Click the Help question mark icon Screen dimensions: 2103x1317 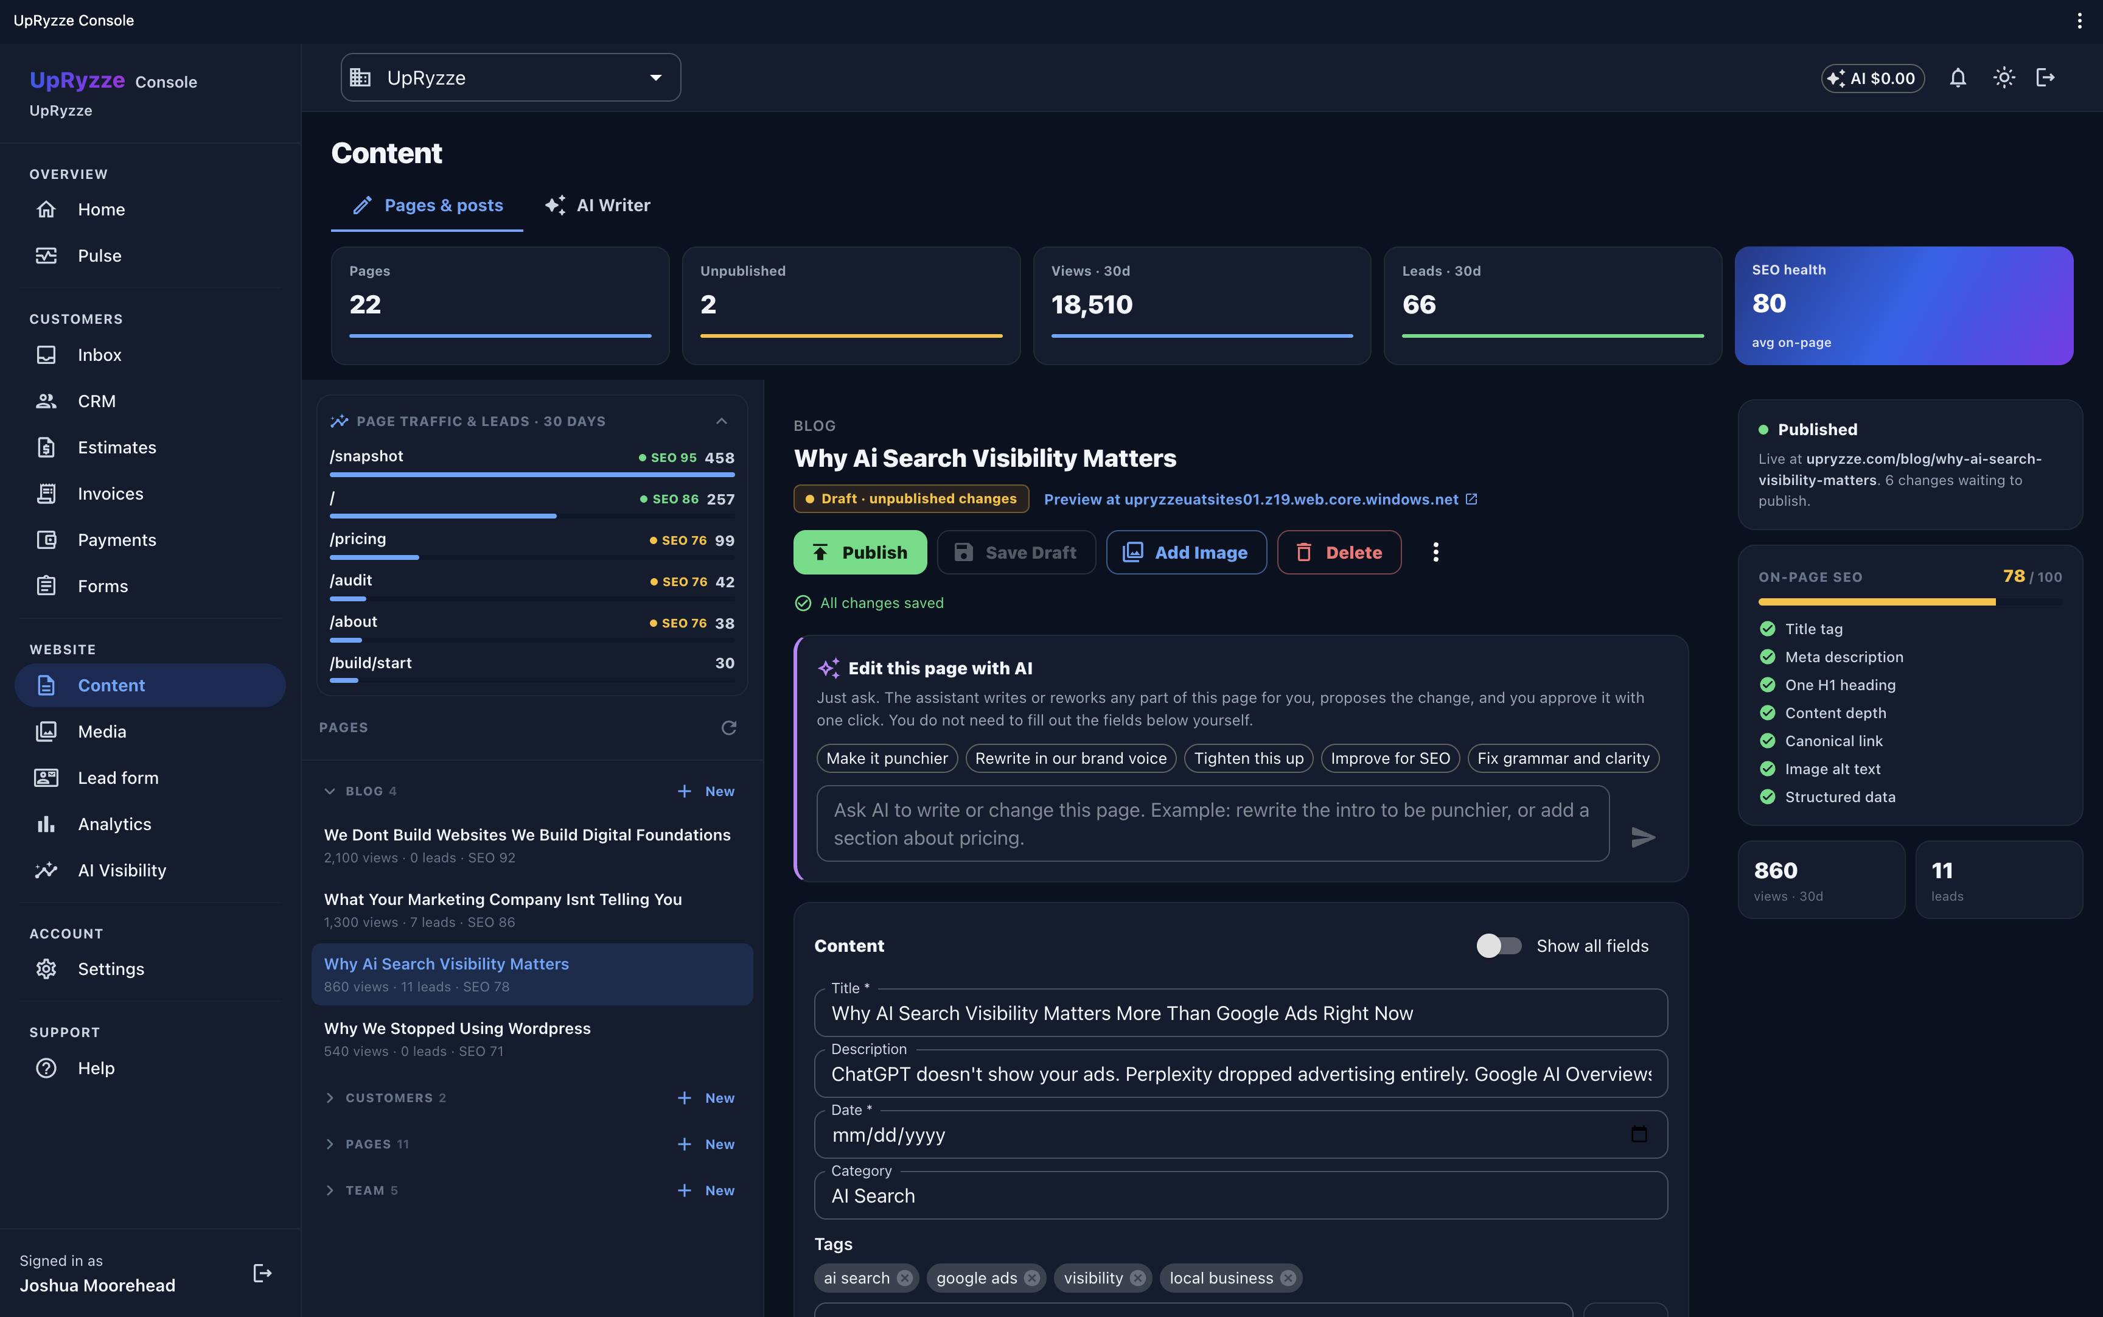click(46, 1068)
